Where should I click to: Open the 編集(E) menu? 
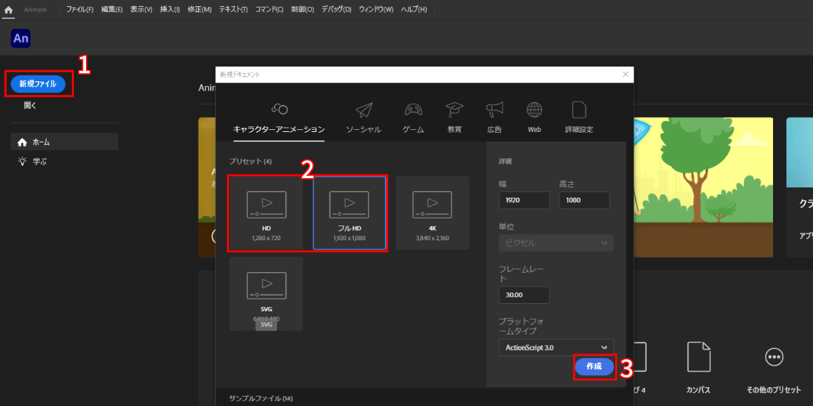112,9
